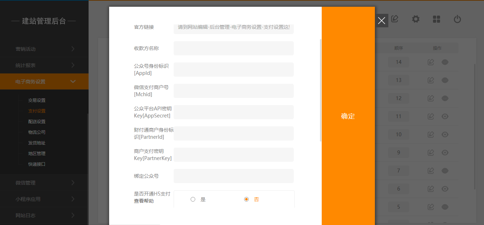The image size is (484, 225).
Task: Toggle visibility eye for order 11 row
Action: coord(445,116)
